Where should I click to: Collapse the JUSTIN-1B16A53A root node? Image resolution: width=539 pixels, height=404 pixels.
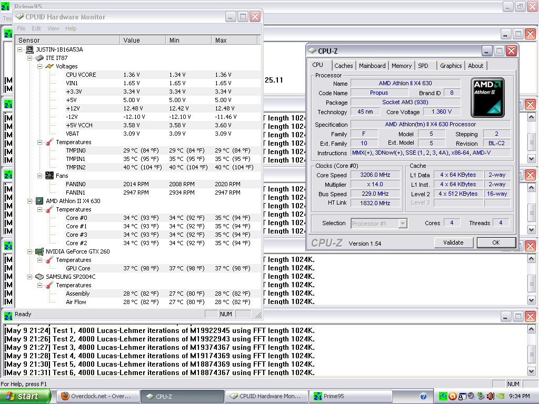[x=21, y=49]
